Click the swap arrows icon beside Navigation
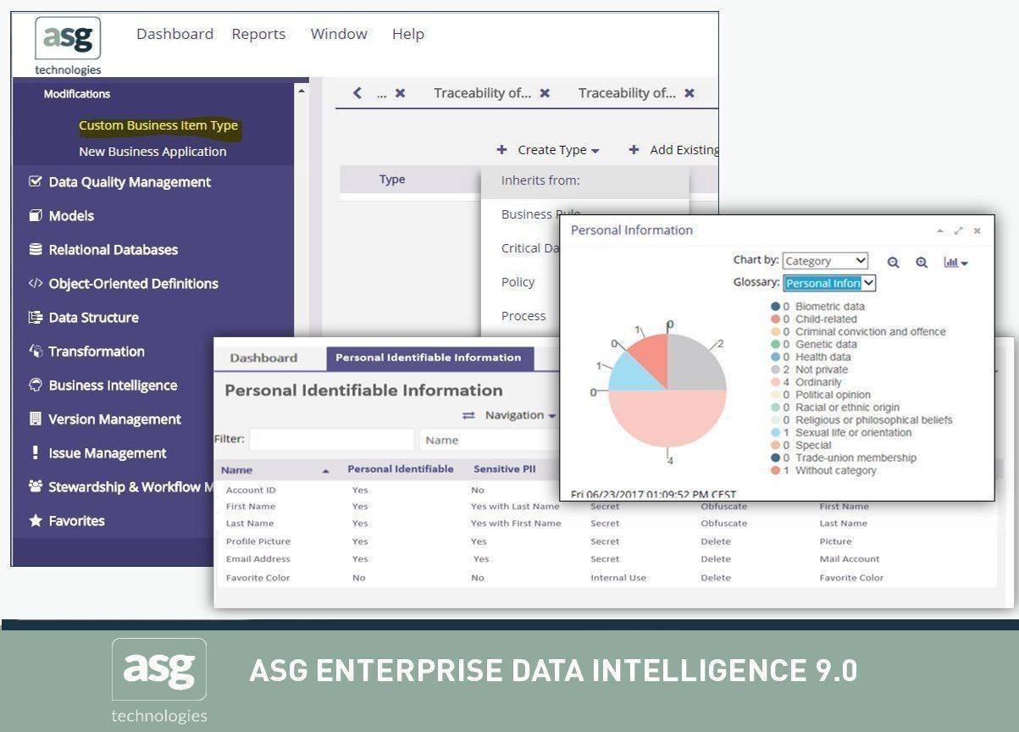1019x732 pixels. (x=468, y=415)
